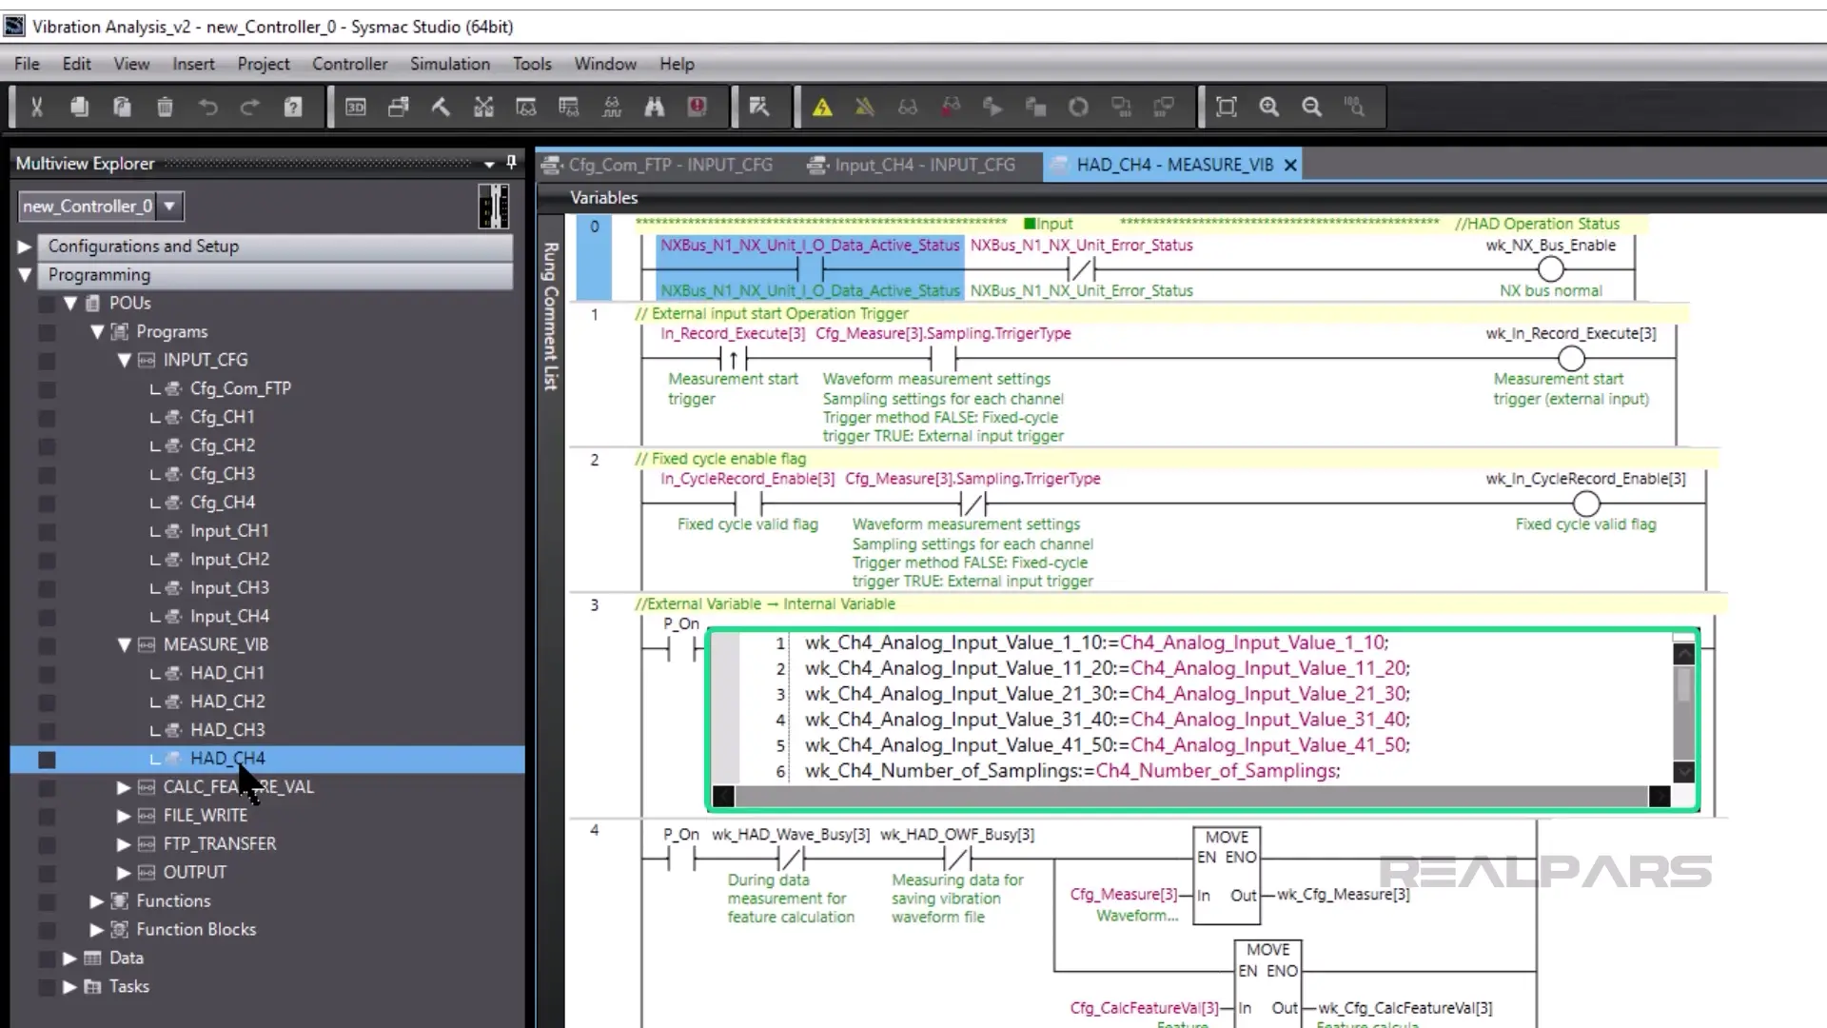Collapse the MEASURE_VIB program node
The width and height of the screenshot is (1827, 1028).
point(124,645)
